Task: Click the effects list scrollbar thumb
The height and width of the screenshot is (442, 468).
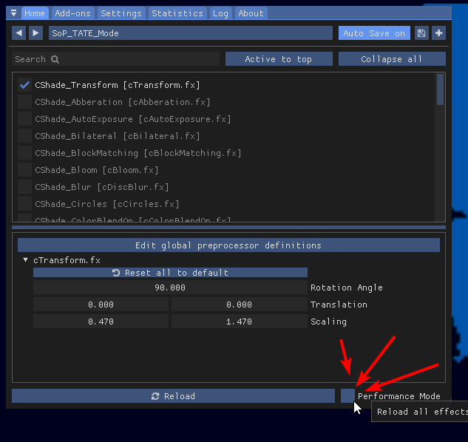Action: 440,89
